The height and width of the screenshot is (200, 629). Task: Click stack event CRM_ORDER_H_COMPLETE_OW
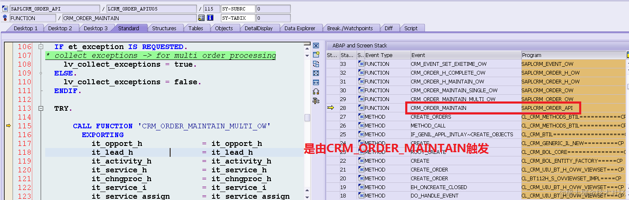pyautogui.click(x=449, y=73)
